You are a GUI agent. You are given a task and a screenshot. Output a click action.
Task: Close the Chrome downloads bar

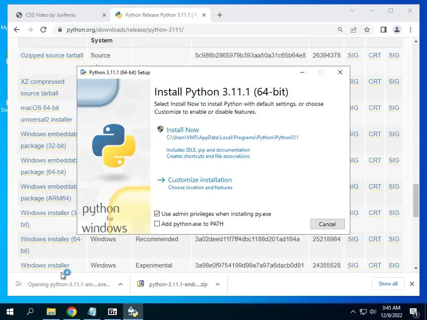[412, 284]
